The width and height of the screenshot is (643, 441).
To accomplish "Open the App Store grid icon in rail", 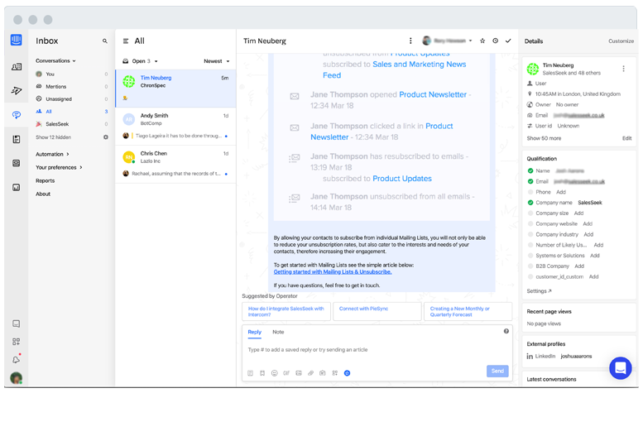I will (16, 342).
